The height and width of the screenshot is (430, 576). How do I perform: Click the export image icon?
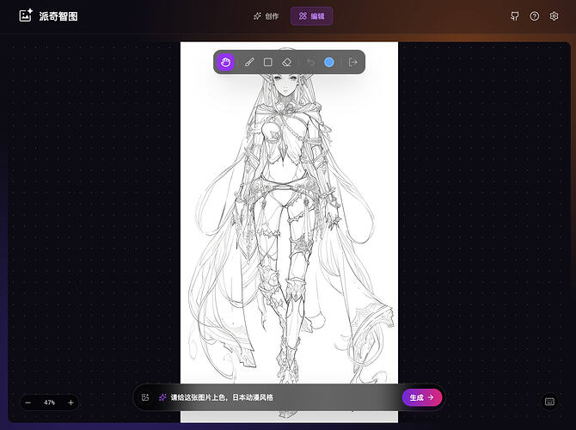352,62
